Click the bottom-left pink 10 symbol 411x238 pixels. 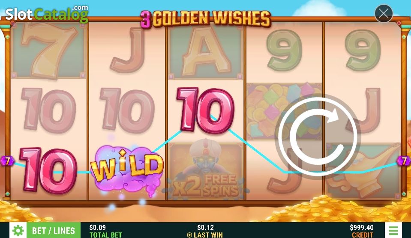tap(48, 170)
